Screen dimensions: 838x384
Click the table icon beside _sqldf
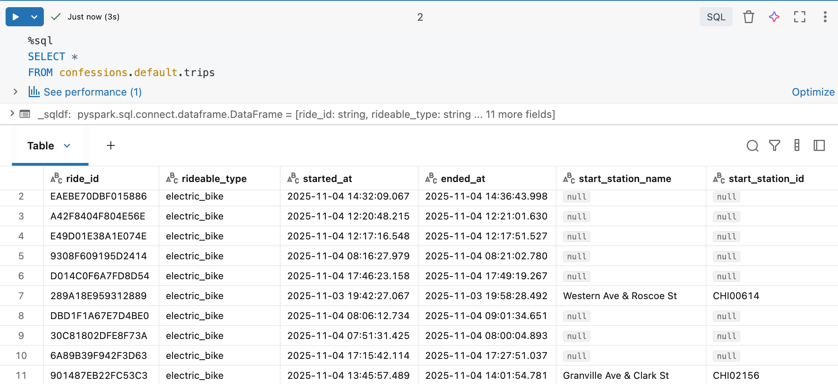click(x=25, y=114)
